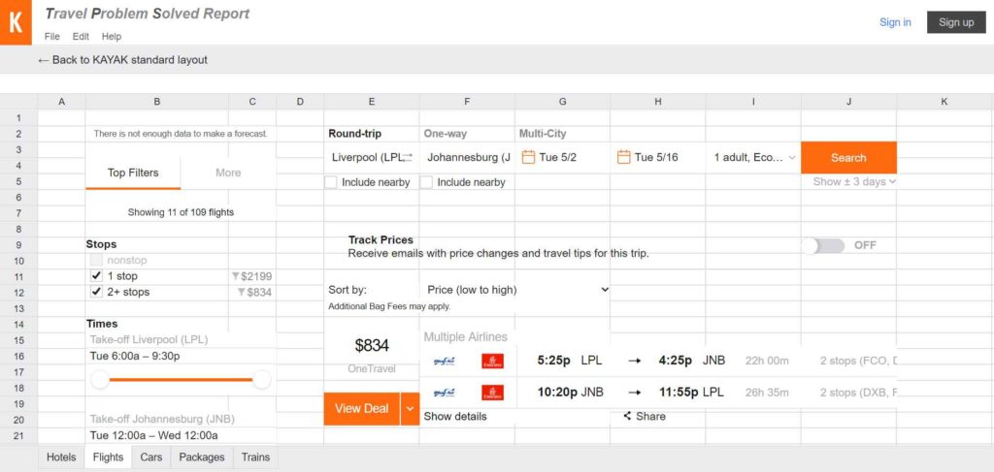Image resolution: width=994 pixels, height=472 pixels.
Task: Check Include nearby for Johannesburg destination
Action: pos(426,182)
